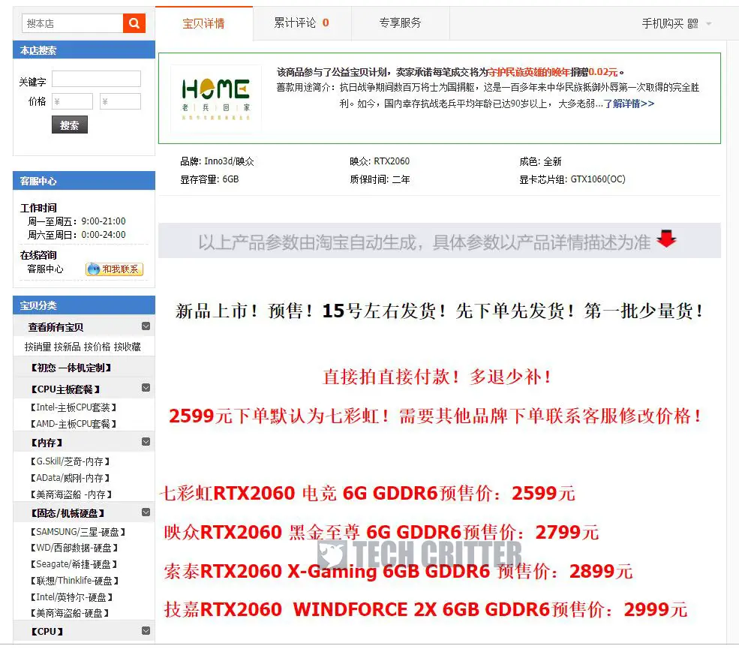Focus the 关键字 keyword input field
739x649 pixels.
click(x=96, y=79)
